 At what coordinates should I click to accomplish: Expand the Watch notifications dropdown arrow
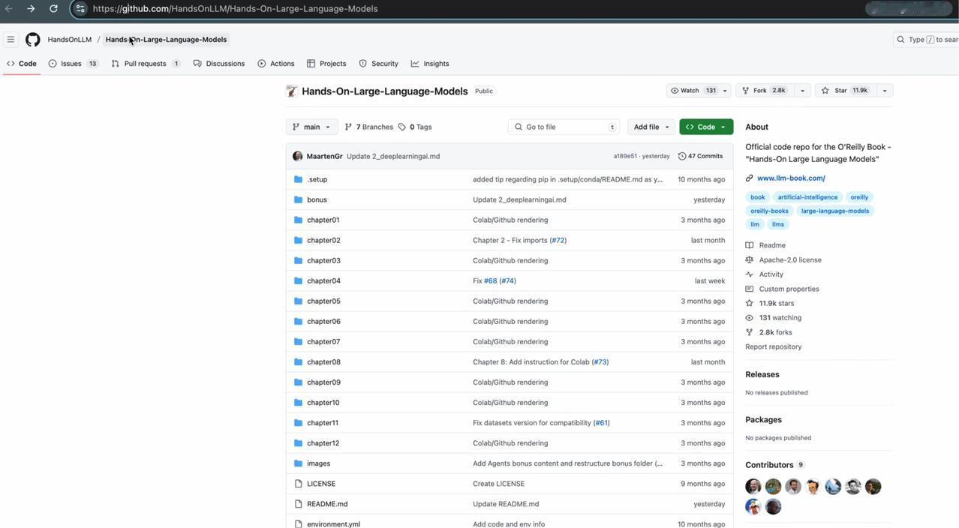pyautogui.click(x=724, y=91)
